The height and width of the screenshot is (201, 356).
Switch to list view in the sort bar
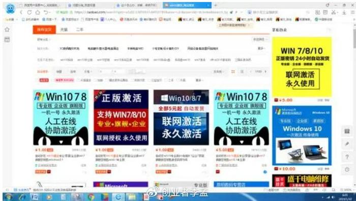[242, 72]
